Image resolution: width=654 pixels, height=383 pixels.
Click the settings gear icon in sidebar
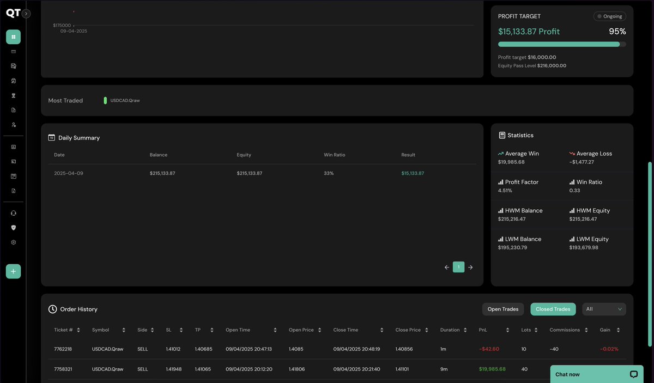tap(13, 242)
